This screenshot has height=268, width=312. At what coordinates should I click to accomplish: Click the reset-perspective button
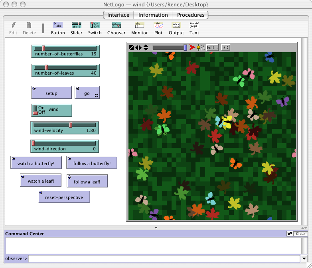(x=64, y=197)
